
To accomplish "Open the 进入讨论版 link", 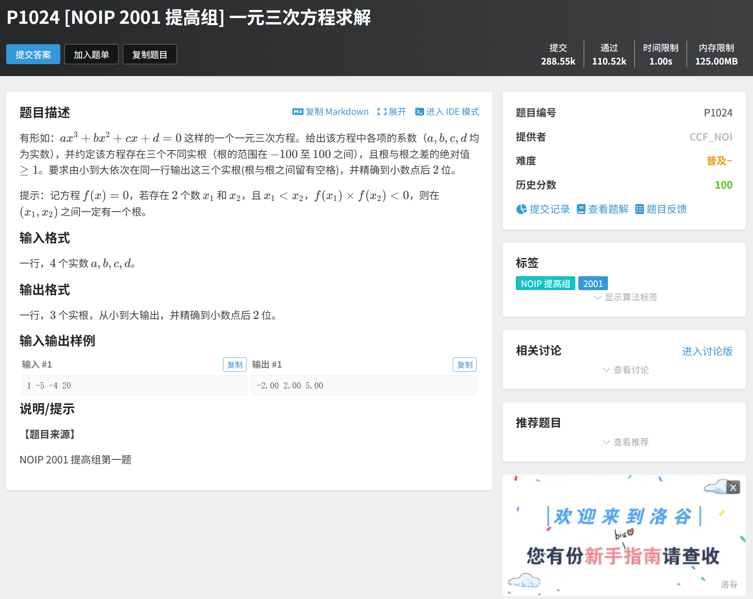I will pyautogui.click(x=707, y=351).
